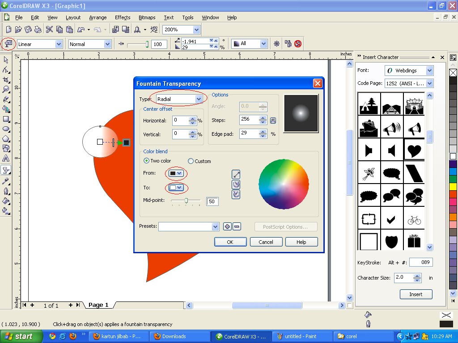The width and height of the screenshot is (458, 343).
Task: Open the Effects menu
Action: tap(123, 17)
